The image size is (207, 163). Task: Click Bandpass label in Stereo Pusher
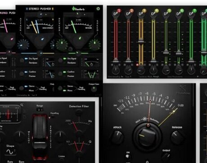[33, 63]
